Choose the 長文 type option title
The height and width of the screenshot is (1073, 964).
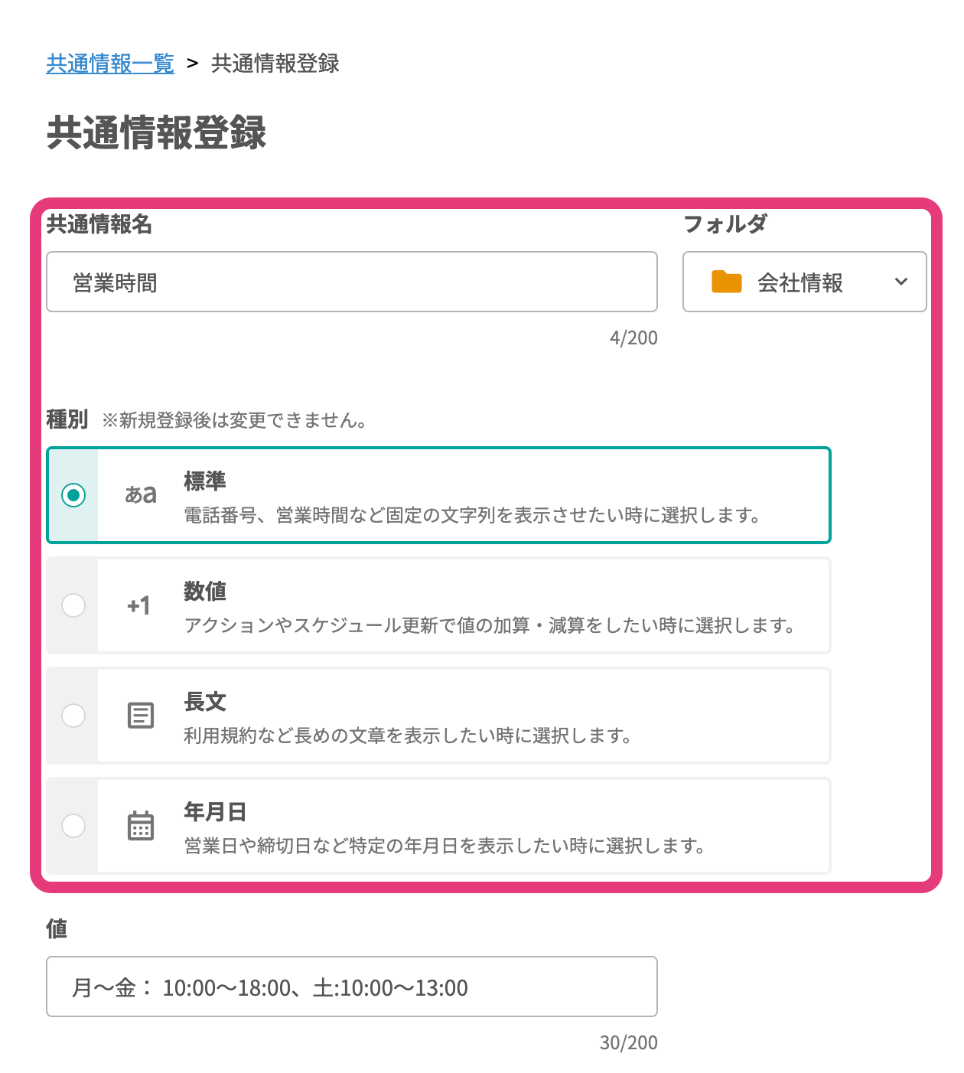click(205, 702)
